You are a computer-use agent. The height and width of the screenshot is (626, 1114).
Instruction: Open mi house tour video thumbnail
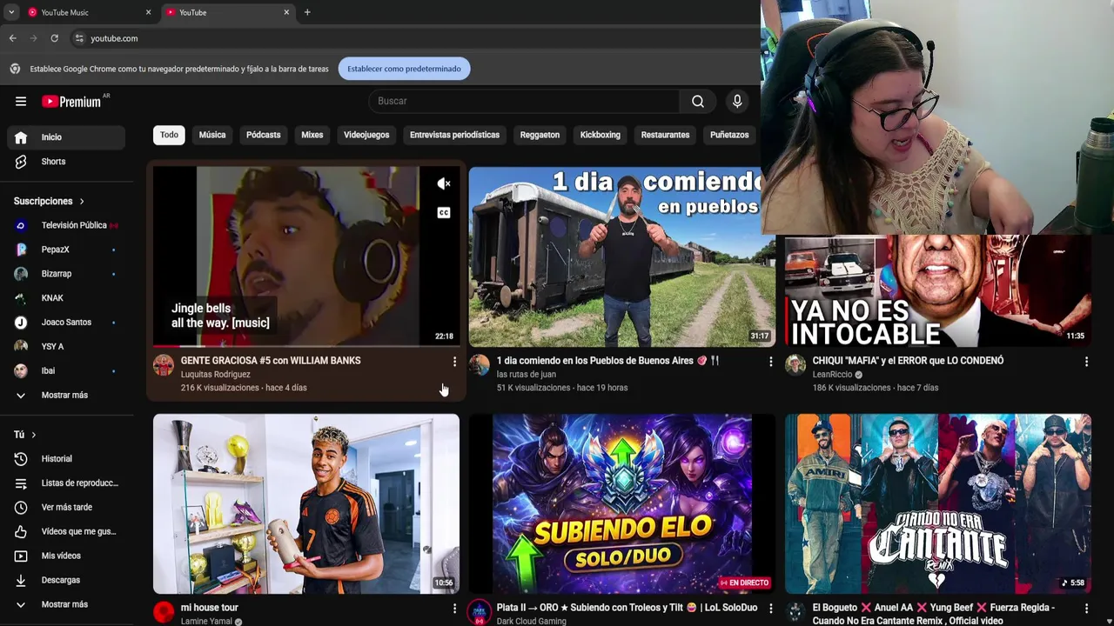coord(306,503)
